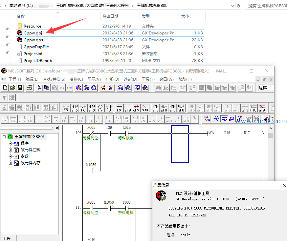Select the GppwDupFile file in Explorer
The image size is (287, 241).
click(x=110, y=47)
